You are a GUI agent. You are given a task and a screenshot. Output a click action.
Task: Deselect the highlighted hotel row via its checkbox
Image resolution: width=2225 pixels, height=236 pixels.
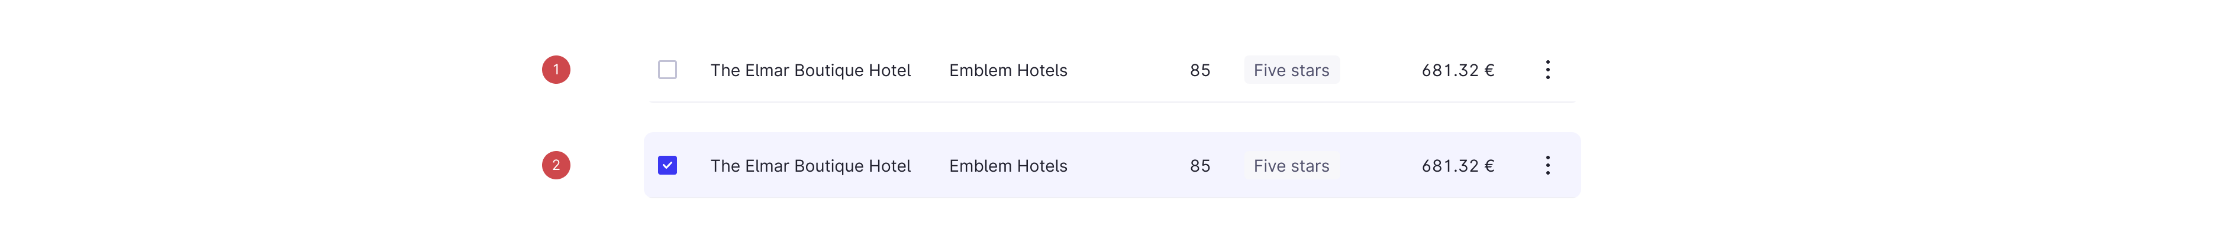click(667, 165)
